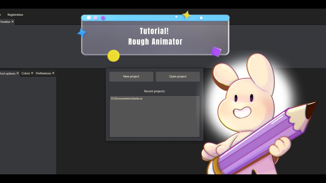Select the Tool options tab

tap(8, 73)
